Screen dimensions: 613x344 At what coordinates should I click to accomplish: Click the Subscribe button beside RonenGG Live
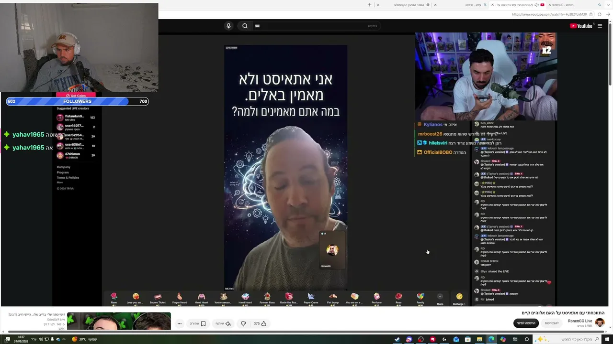tap(526, 323)
